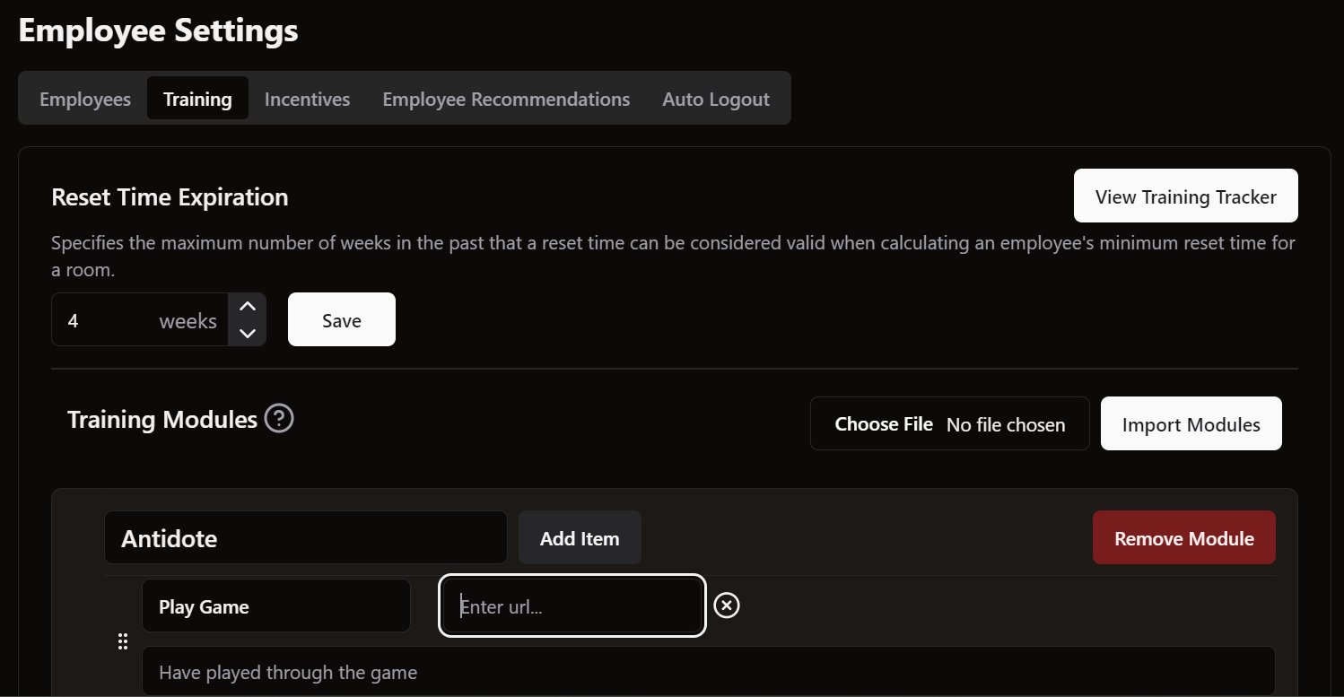
Task: Click the active Training tab
Action: pos(197,99)
